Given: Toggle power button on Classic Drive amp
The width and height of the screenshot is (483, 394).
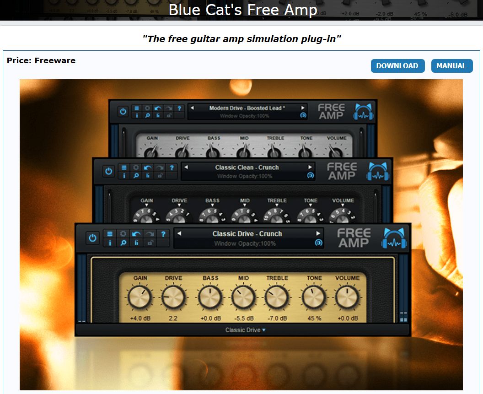Looking at the screenshot, I should (x=92, y=238).
